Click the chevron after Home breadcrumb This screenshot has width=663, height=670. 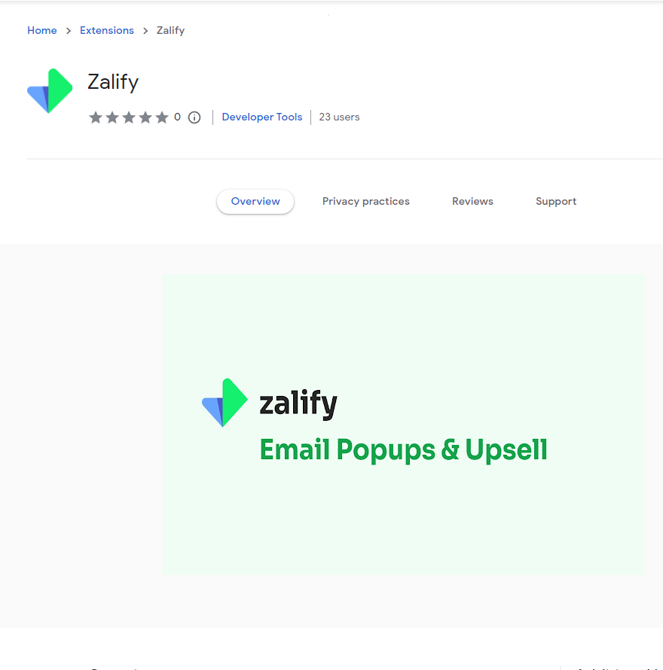[x=69, y=31]
